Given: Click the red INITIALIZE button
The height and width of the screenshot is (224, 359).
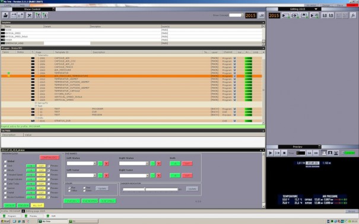Looking at the screenshot, I should 49,158.
